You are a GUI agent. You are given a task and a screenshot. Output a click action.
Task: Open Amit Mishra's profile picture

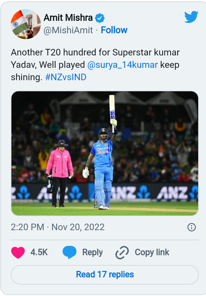pos(26,24)
